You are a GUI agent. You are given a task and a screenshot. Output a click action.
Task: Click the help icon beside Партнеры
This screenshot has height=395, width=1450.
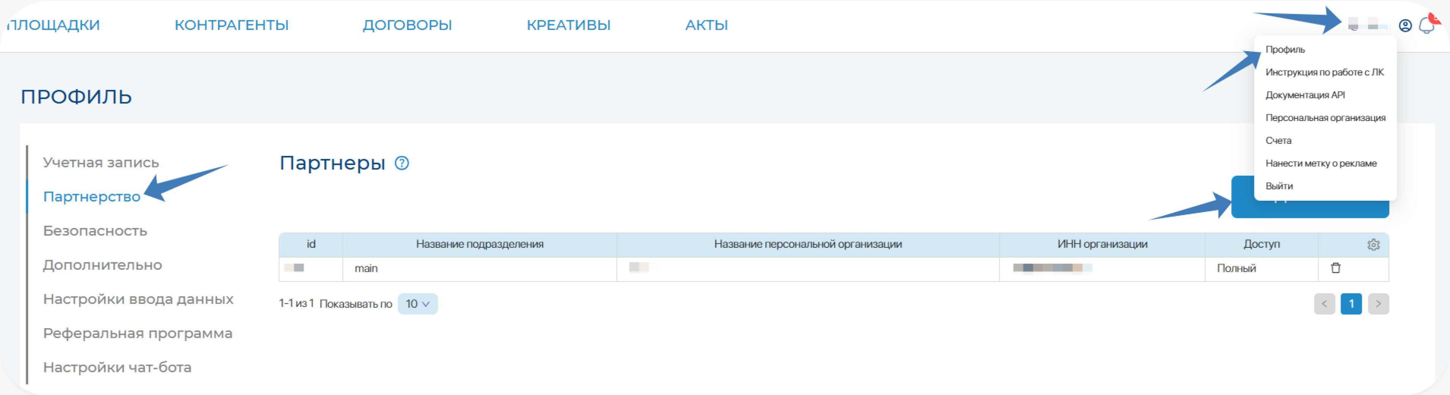point(401,163)
